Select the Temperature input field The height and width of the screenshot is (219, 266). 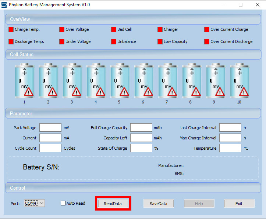(230, 148)
